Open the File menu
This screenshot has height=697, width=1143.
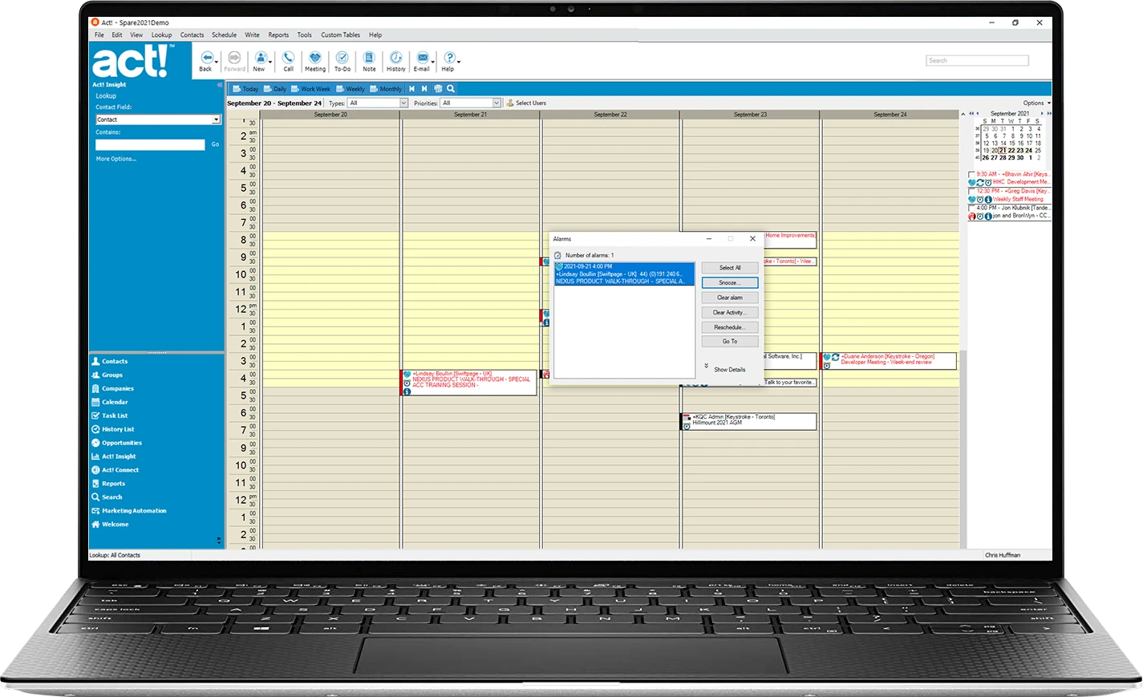pos(99,35)
